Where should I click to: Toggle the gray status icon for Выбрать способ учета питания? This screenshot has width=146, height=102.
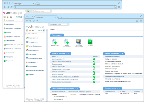[94, 69]
